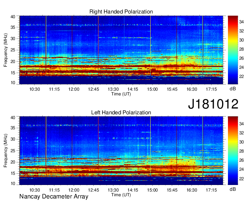The height and width of the screenshot is (201, 248).
Task: Click the 17:15 tick on top plot
Action: point(211,89)
